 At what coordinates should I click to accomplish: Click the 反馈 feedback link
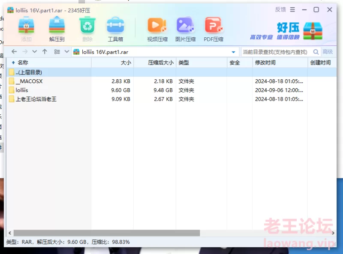tap(280, 9)
